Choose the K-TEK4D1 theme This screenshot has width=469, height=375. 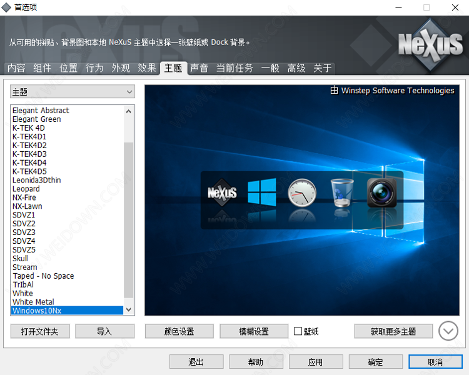(x=67, y=136)
